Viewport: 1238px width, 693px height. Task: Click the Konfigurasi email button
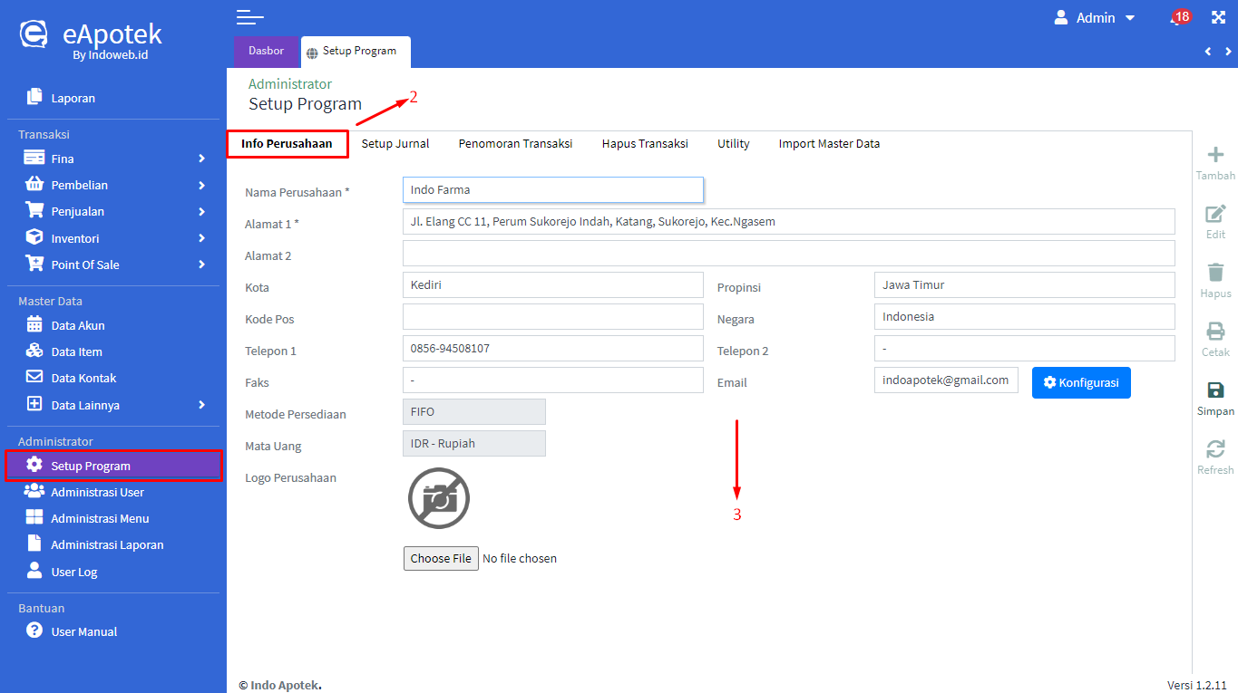tap(1081, 382)
